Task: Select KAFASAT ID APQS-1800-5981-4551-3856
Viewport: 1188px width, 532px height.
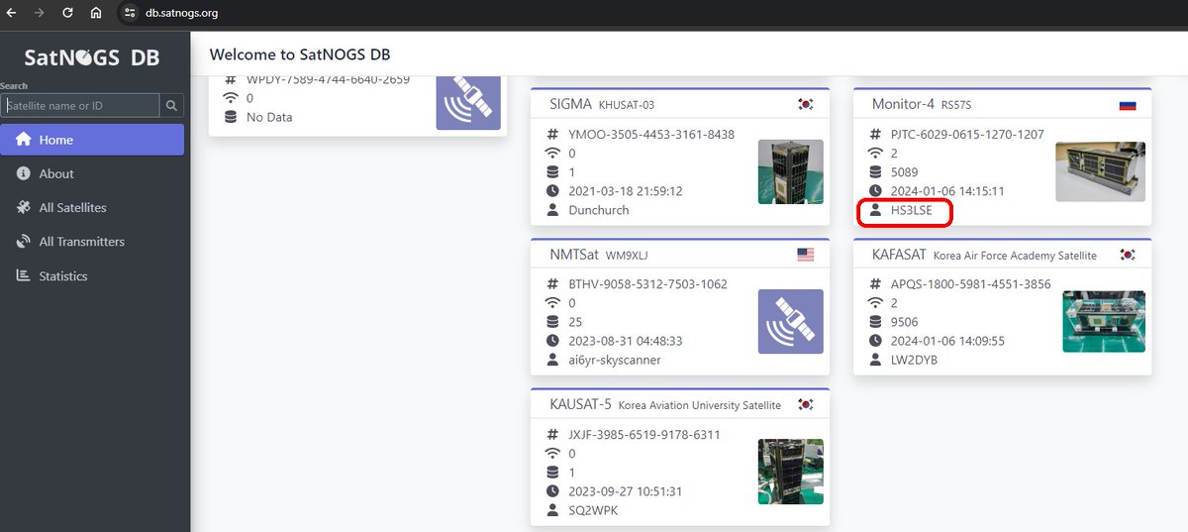Action: click(x=971, y=284)
